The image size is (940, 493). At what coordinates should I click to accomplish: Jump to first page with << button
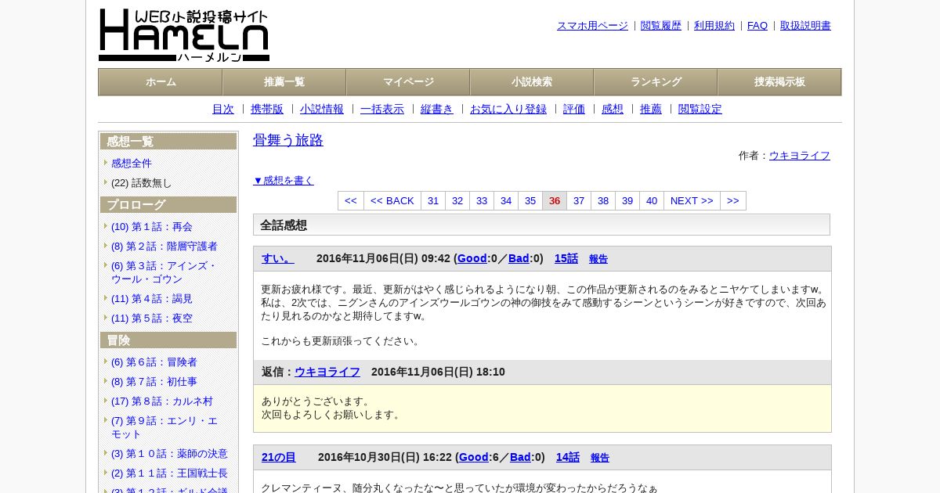pos(351,200)
